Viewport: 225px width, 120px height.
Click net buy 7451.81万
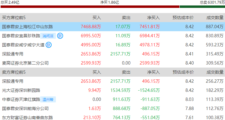tap(150, 27)
